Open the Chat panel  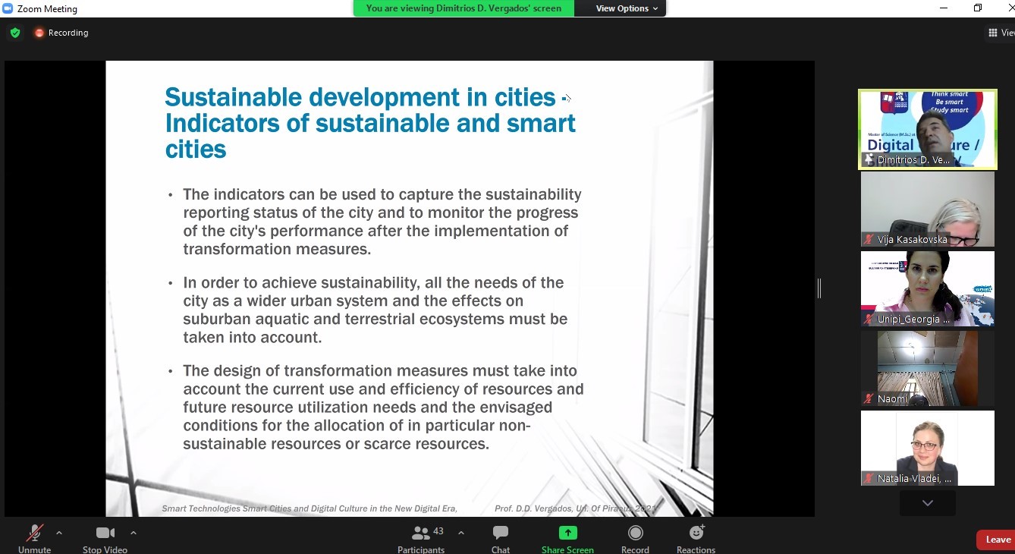[x=501, y=538]
